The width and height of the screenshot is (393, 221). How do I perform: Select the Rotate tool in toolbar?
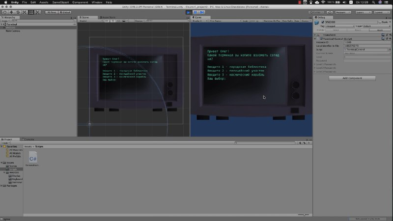(18, 12)
